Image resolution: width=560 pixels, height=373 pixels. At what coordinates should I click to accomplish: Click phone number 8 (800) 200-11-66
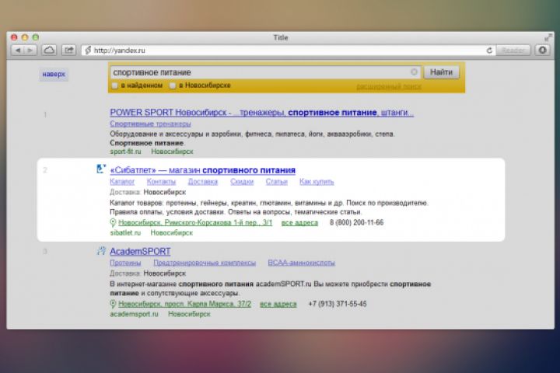pos(356,223)
